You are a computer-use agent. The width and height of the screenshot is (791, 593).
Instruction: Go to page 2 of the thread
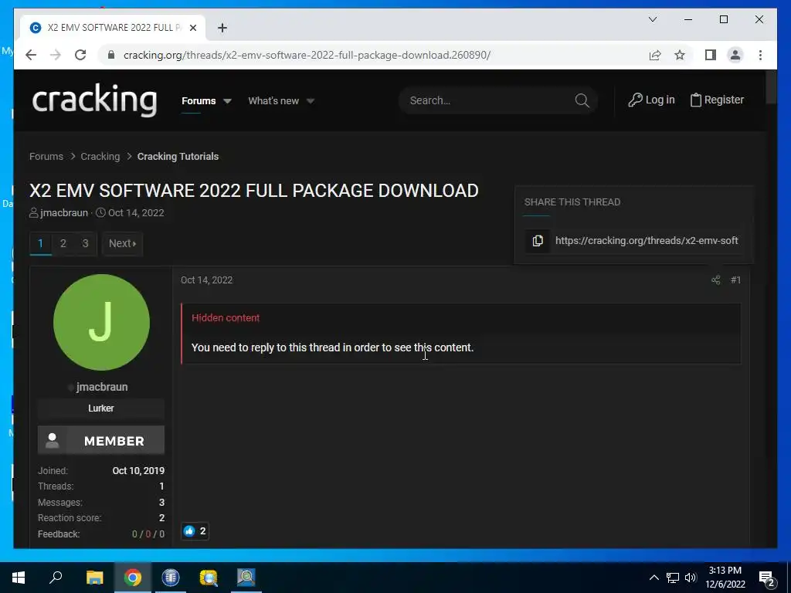63,243
